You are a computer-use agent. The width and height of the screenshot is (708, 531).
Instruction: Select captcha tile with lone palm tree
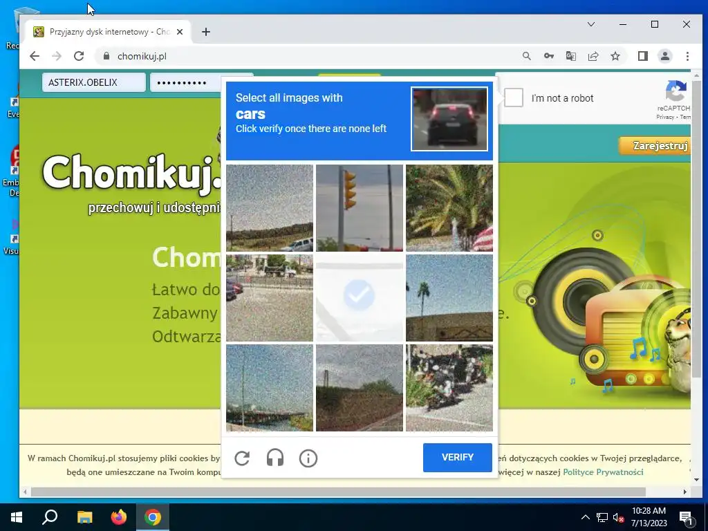[x=449, y=297]
